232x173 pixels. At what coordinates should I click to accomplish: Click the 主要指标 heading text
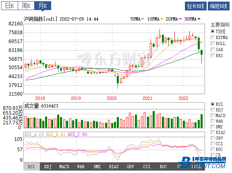pyautogui.click(x=220, y=25)
